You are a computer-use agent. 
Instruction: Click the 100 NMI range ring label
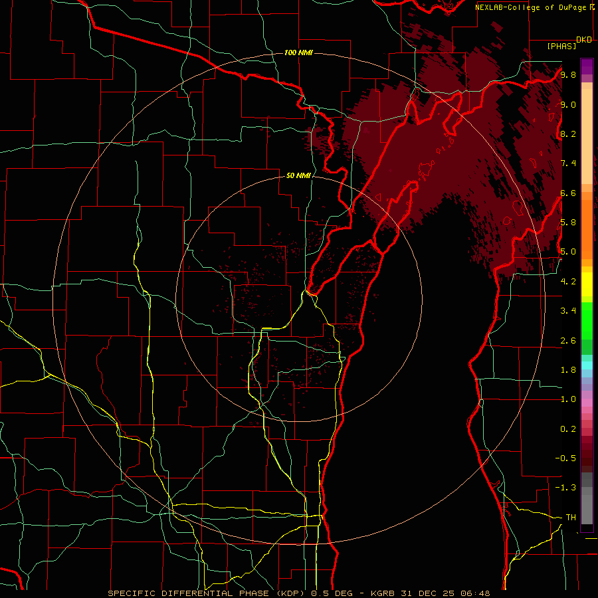point(298,52)
